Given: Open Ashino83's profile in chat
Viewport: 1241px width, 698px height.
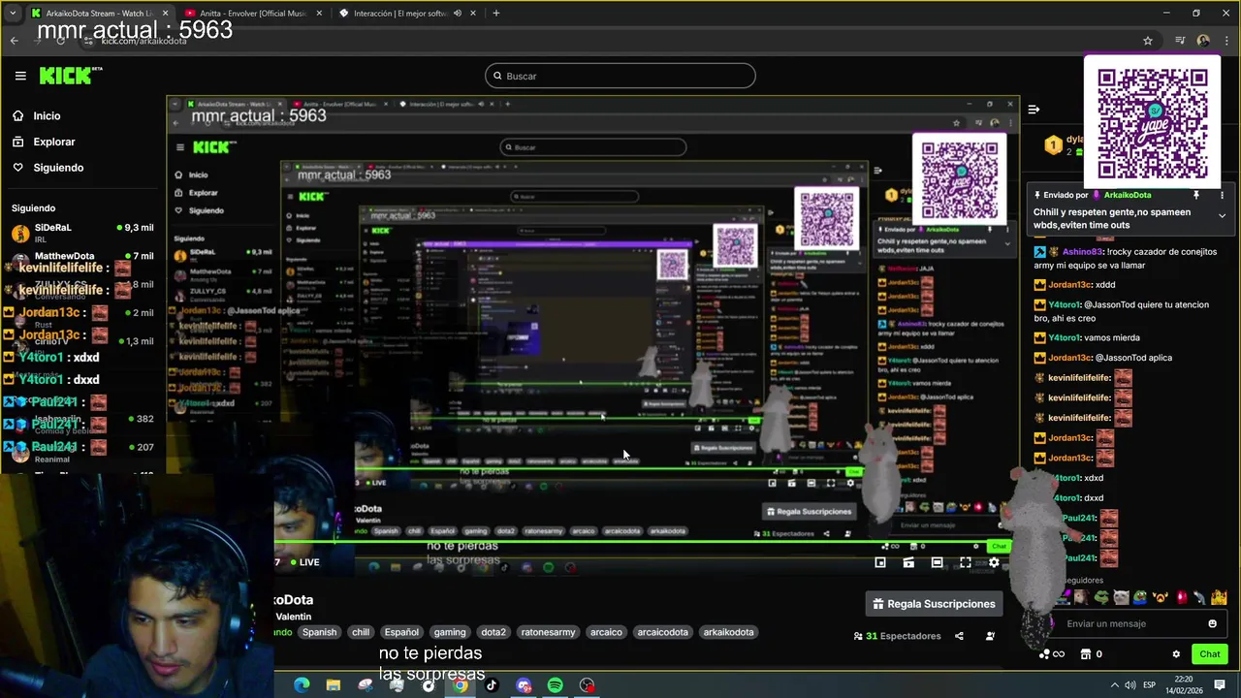Looking at the screenshot, I should click(x=1083, y=252).
